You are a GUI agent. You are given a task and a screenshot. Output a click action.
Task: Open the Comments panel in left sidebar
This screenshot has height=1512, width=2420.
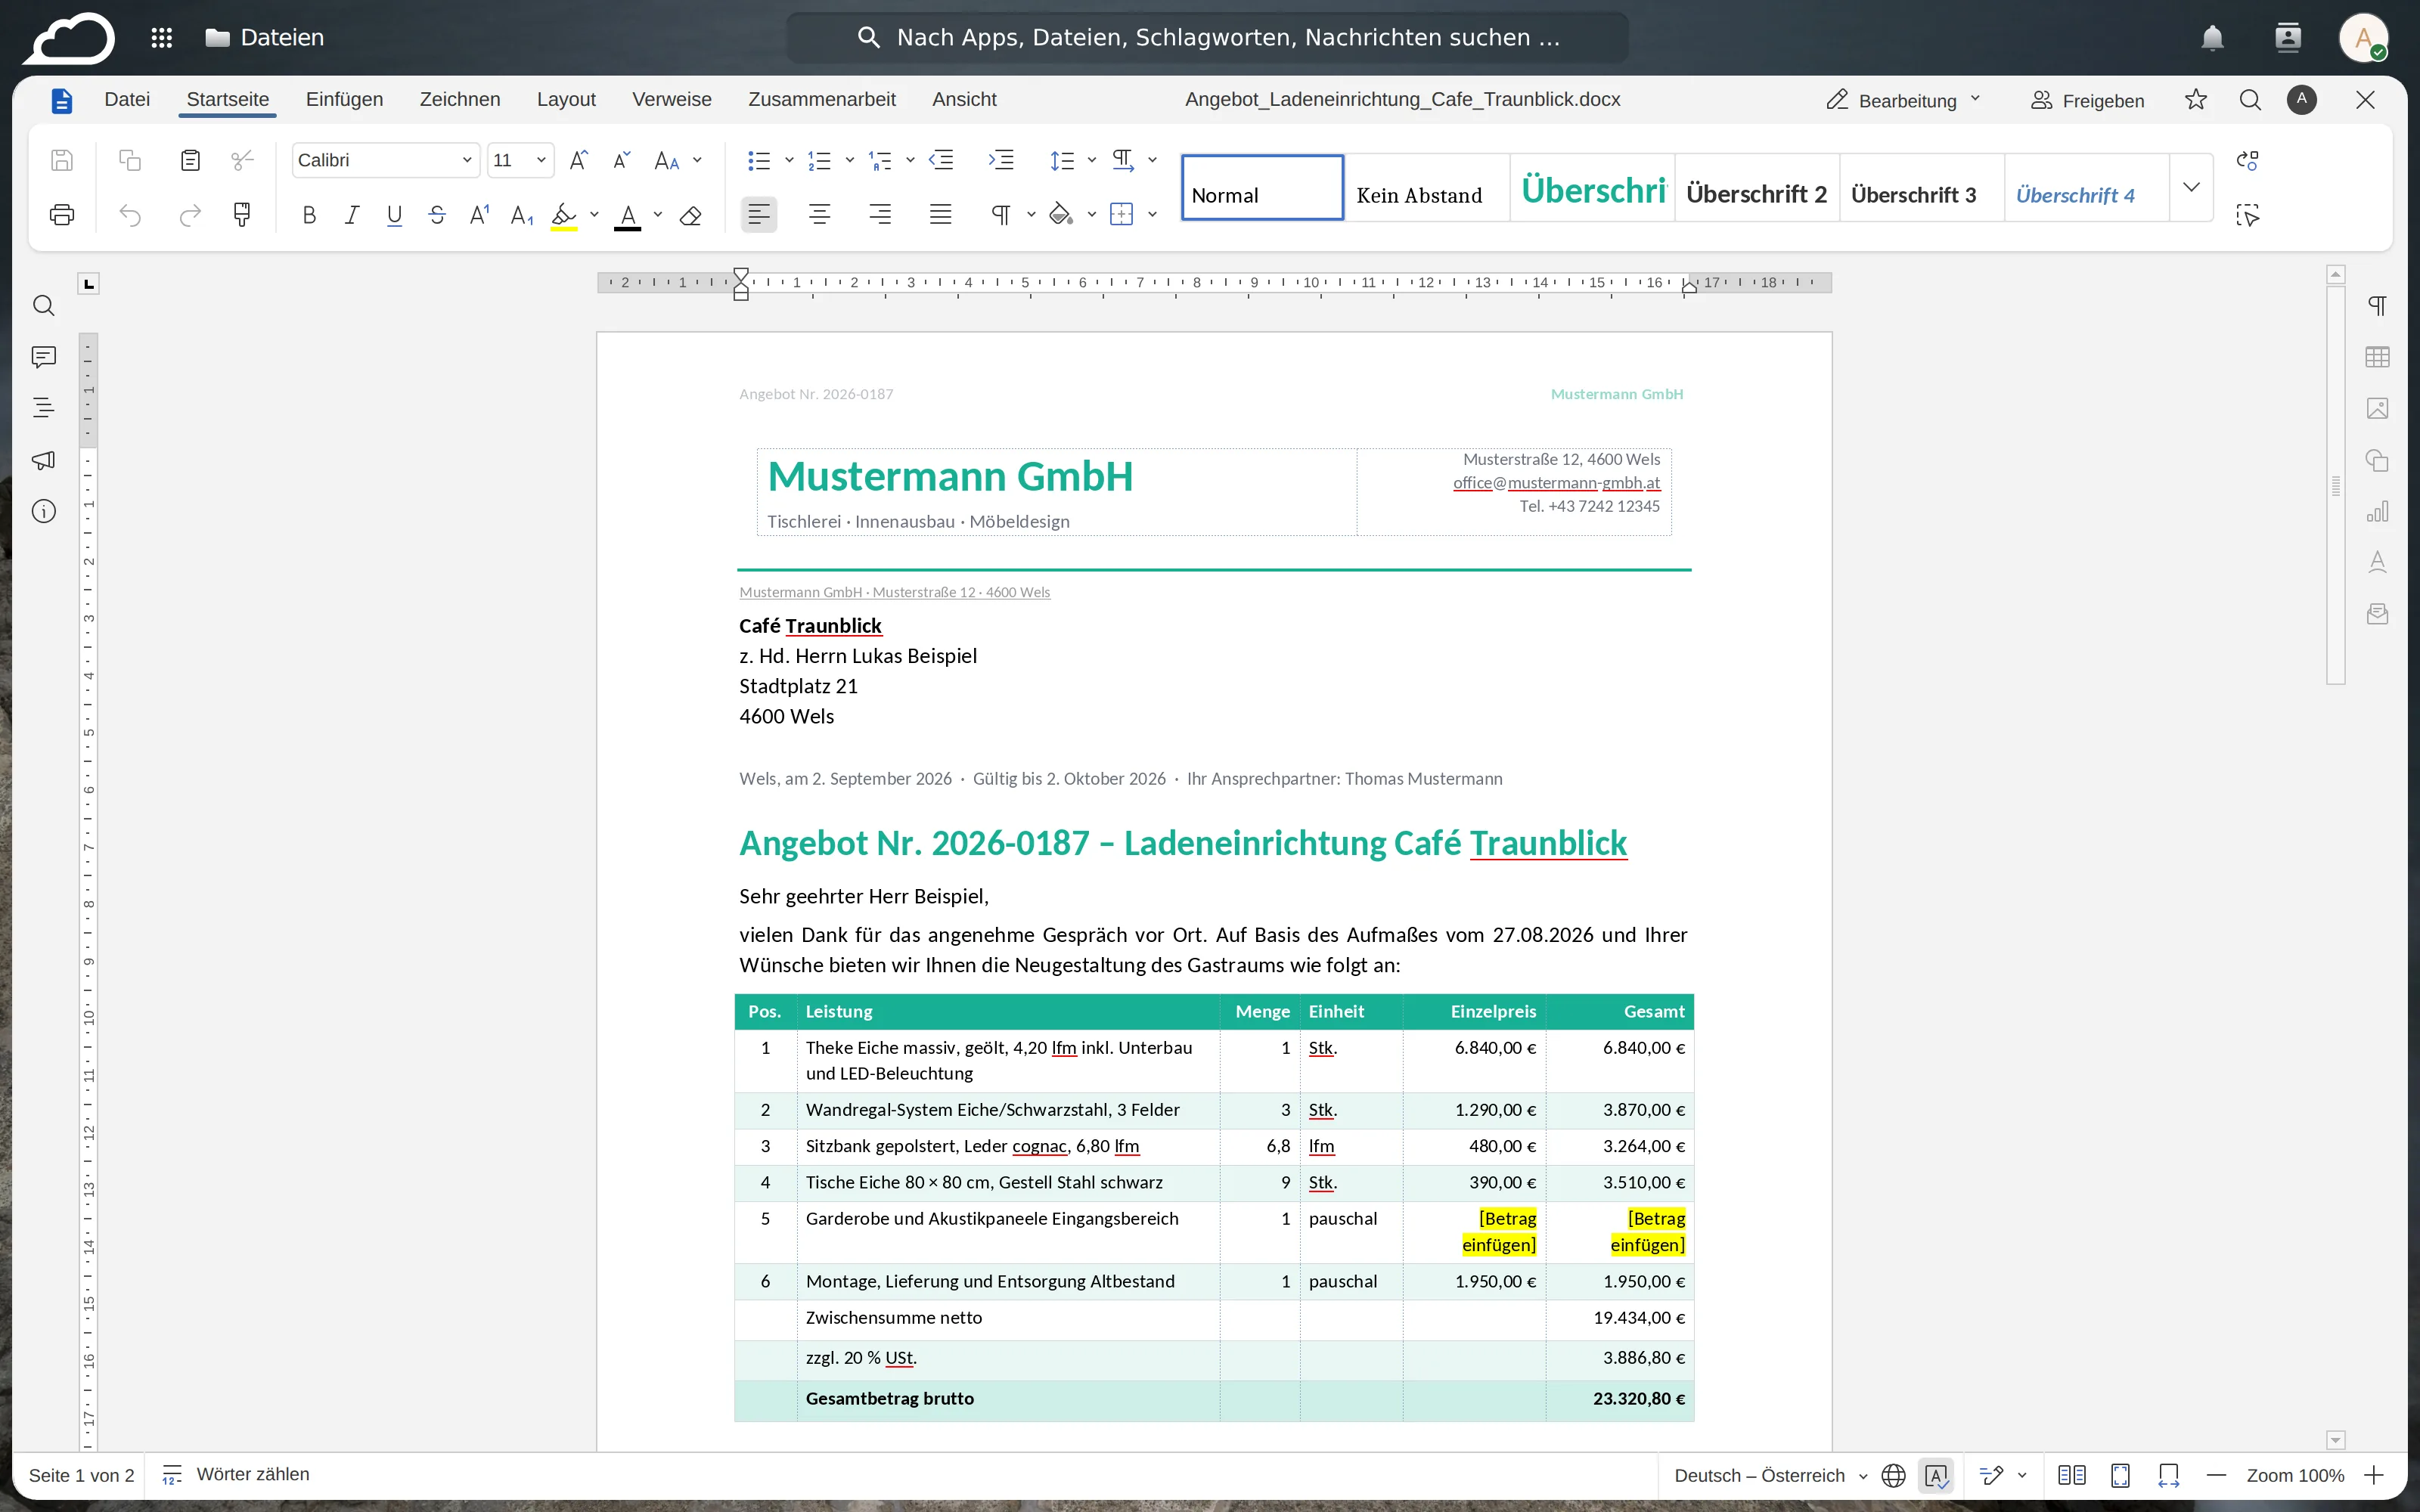(43, 357)
